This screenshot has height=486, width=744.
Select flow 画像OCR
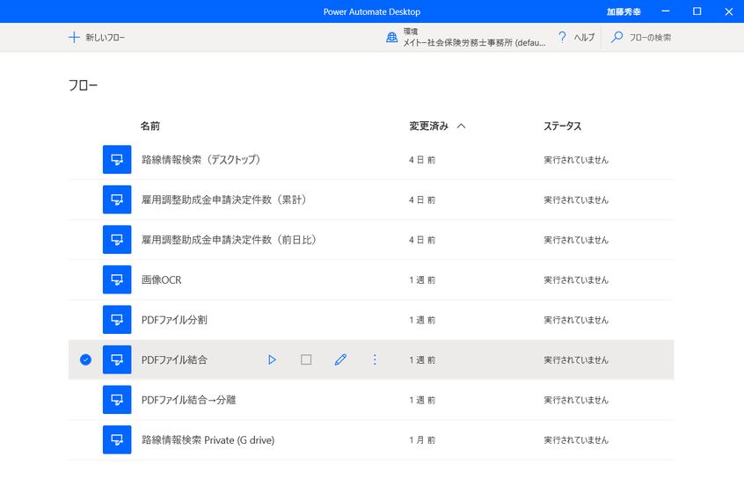point(161,279)
